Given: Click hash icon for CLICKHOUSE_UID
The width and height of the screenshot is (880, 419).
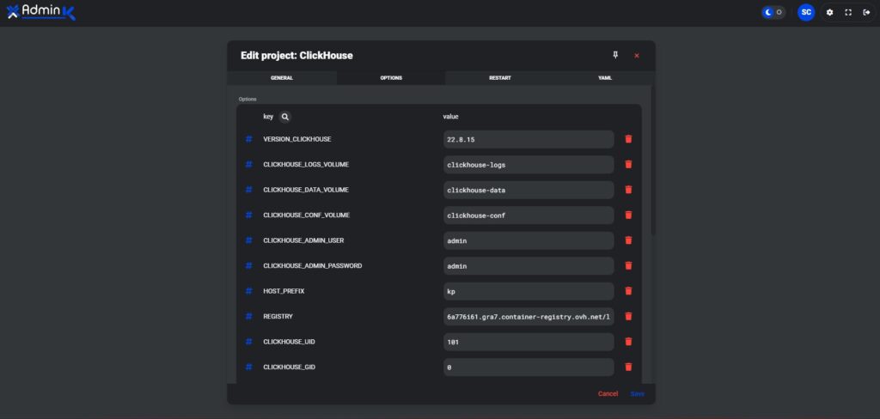Looking at the screenshot, I should (248, 342).
